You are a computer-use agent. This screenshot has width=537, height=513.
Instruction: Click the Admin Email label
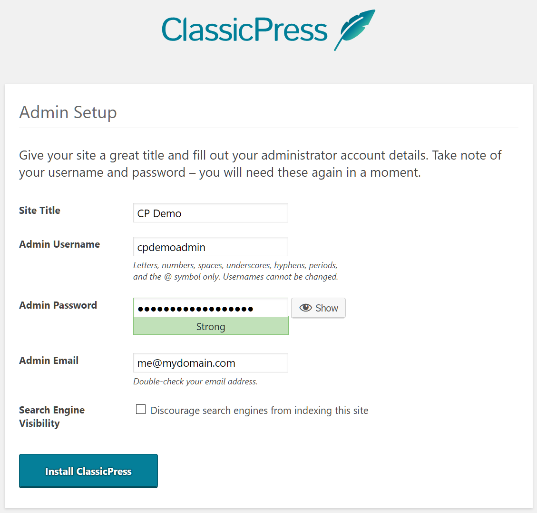point(49,361)
